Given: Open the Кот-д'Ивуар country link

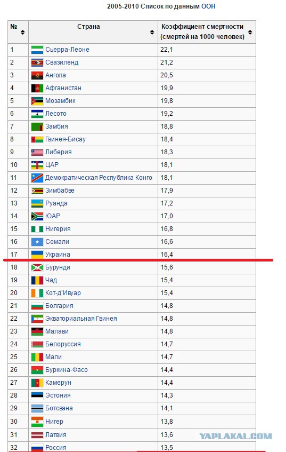Looking at the screenshot, I should (63, 293).
